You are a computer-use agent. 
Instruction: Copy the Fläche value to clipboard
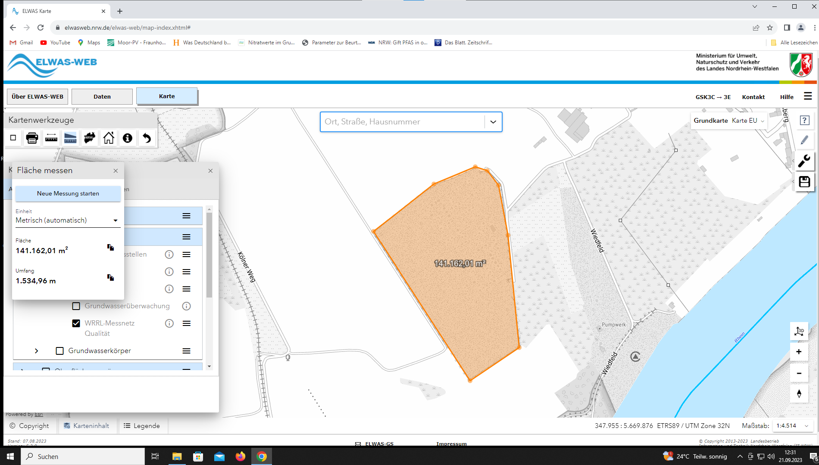[110, 247]
